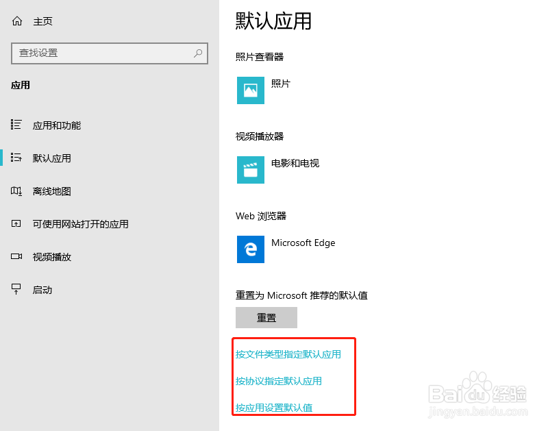Open 应用和功能 settings page

click(57, 125)
